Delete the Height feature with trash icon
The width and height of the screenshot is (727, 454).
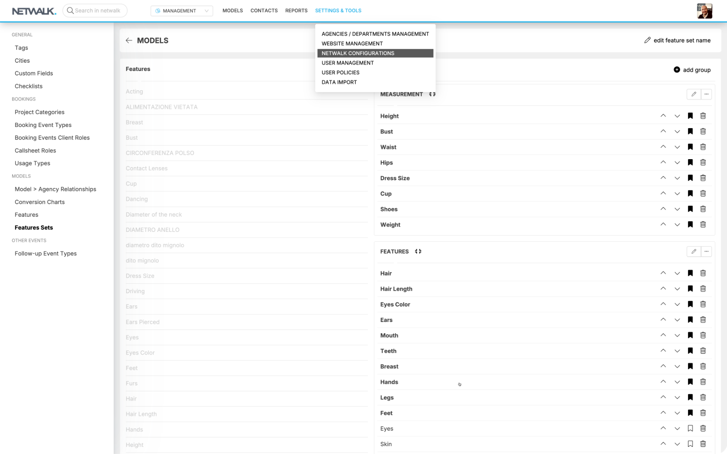click(x=703, y=116)
